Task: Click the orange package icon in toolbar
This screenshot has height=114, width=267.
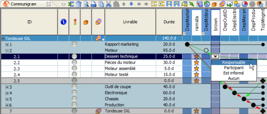Action: point(214,4)
